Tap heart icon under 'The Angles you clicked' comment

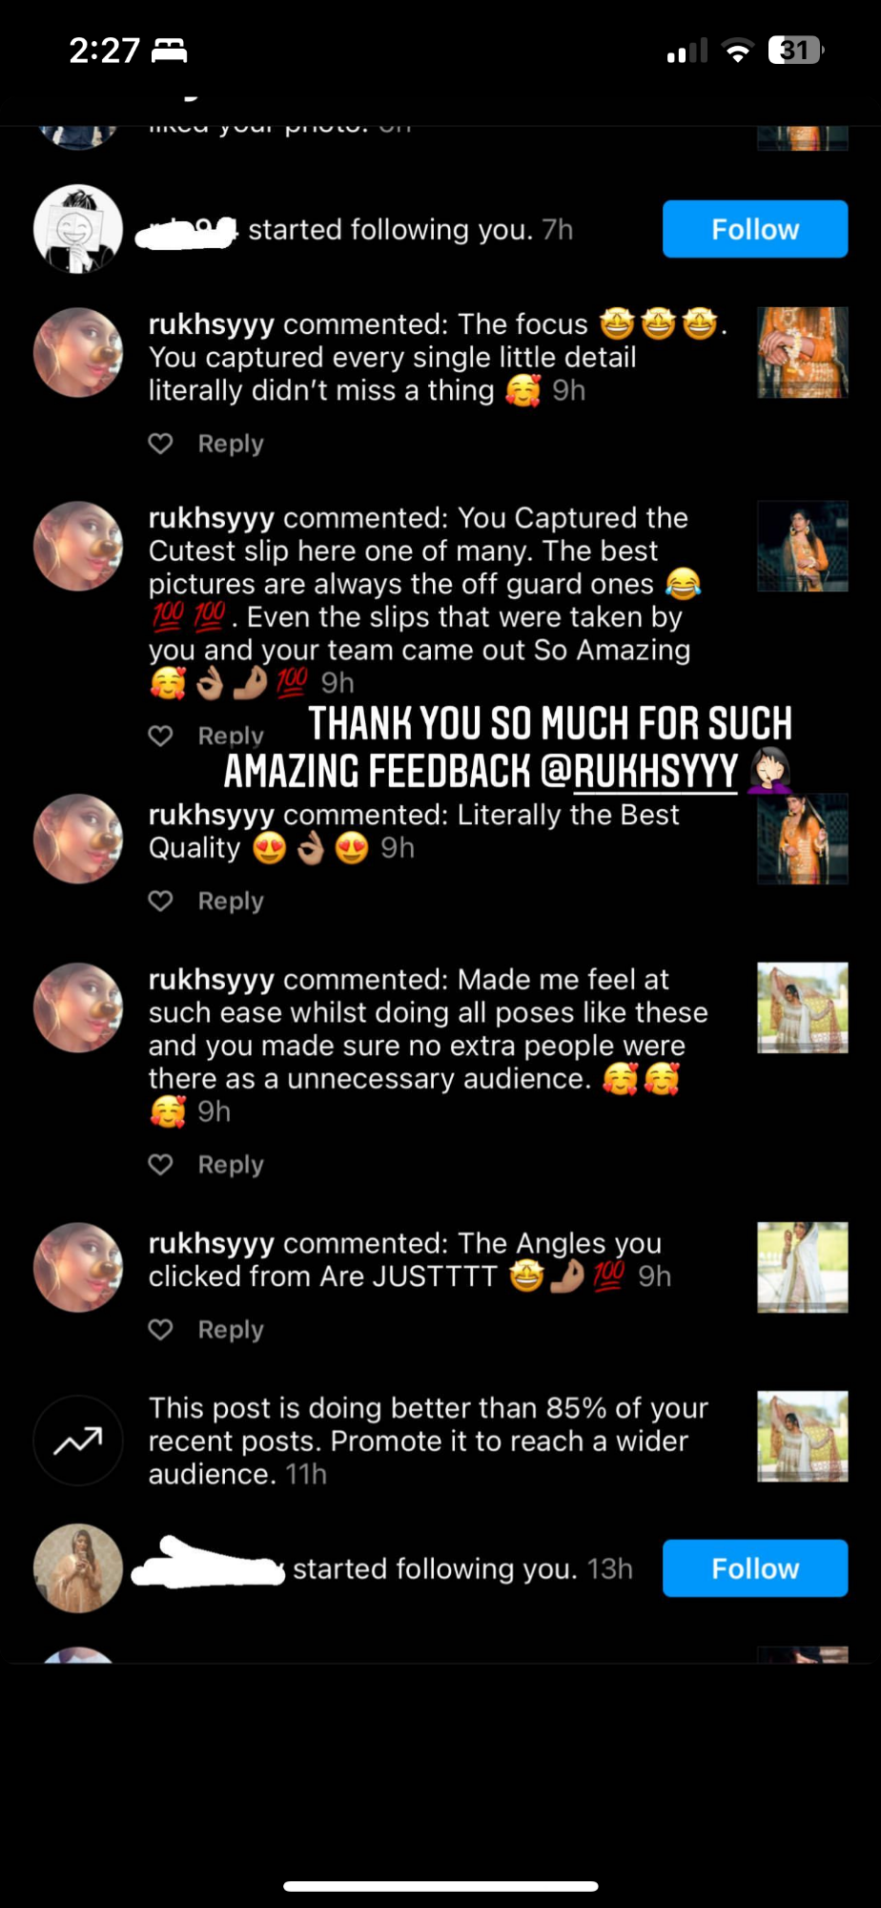point(161,1329)
